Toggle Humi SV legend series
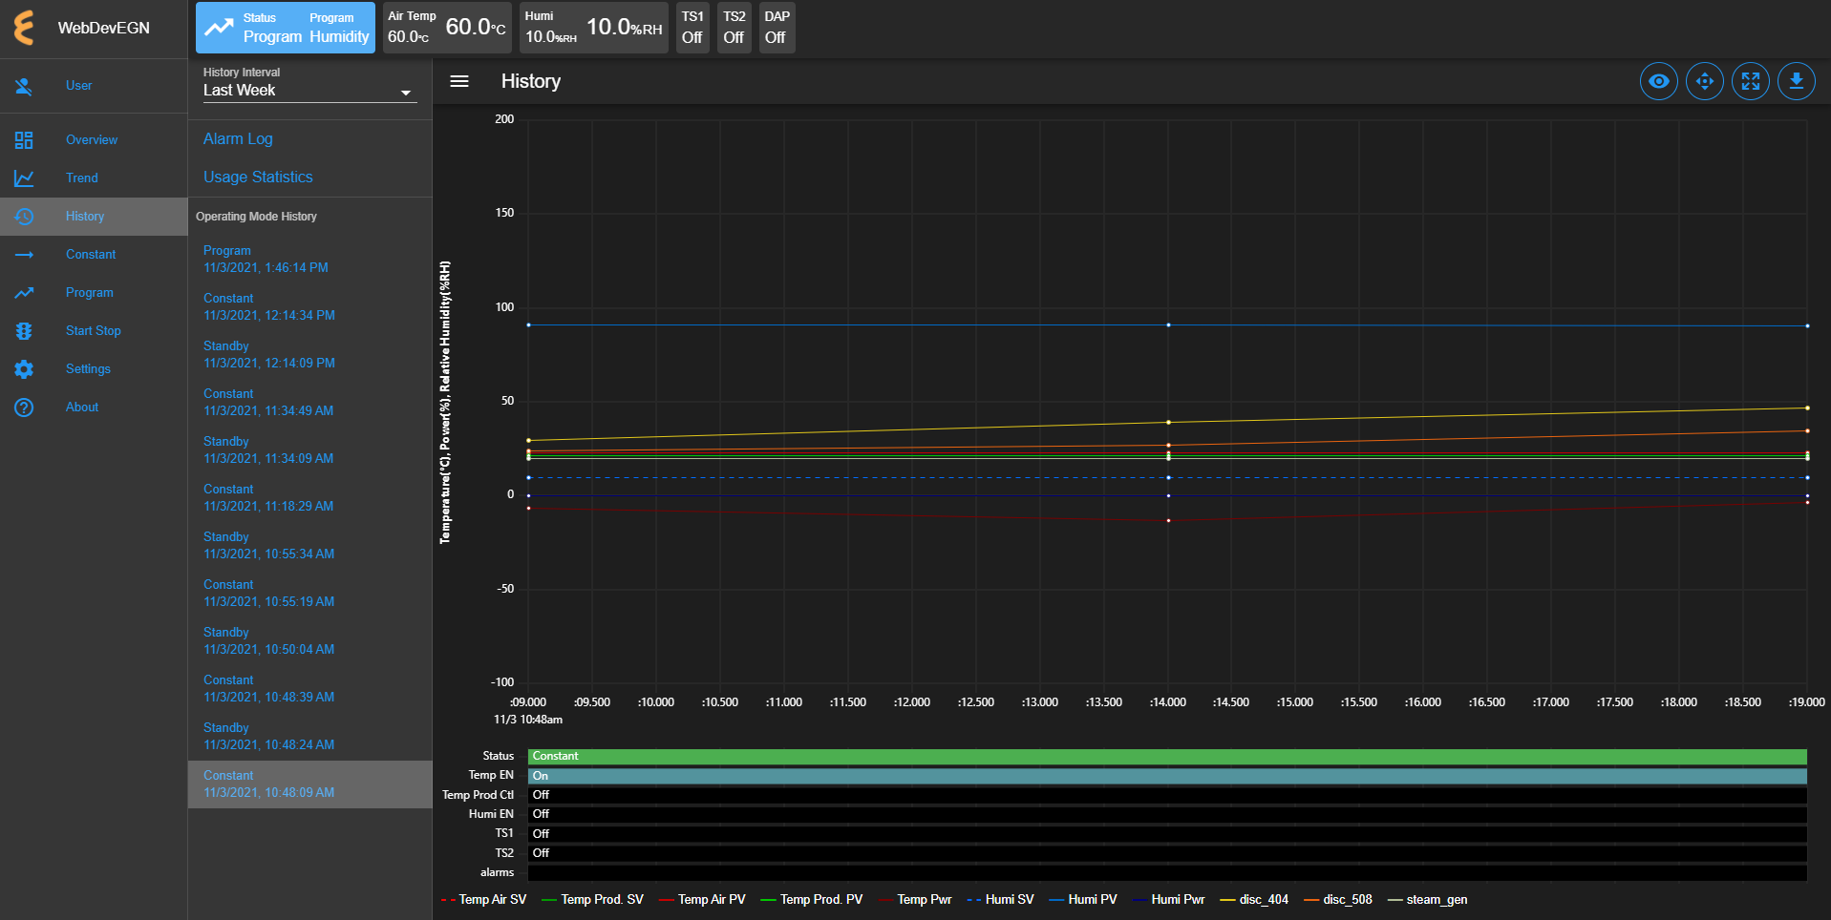Image resolution: width=1831 pixels, height=920 pixels. point(1000,900)
